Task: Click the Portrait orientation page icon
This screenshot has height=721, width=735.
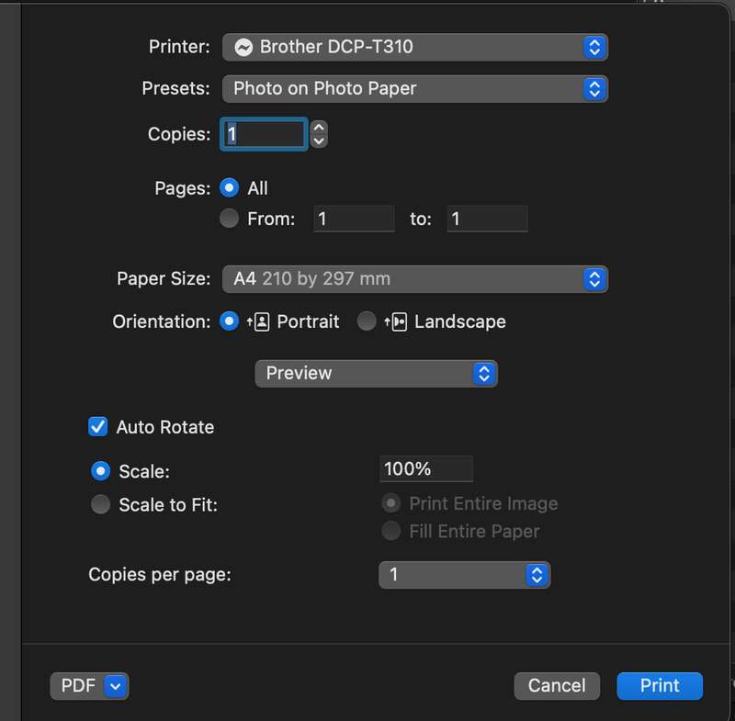Action: (258, 321)
